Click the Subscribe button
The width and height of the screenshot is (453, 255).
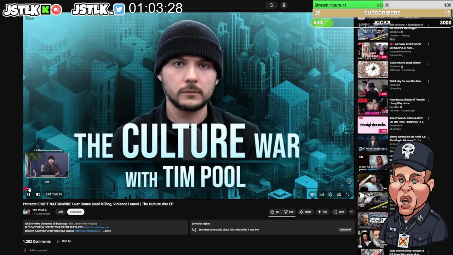[76, 212]
